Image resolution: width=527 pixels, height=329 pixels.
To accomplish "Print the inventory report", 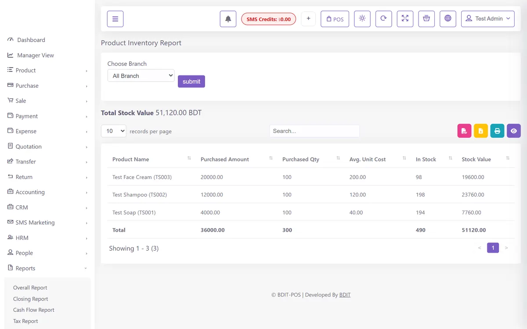I will click(497, 131).
